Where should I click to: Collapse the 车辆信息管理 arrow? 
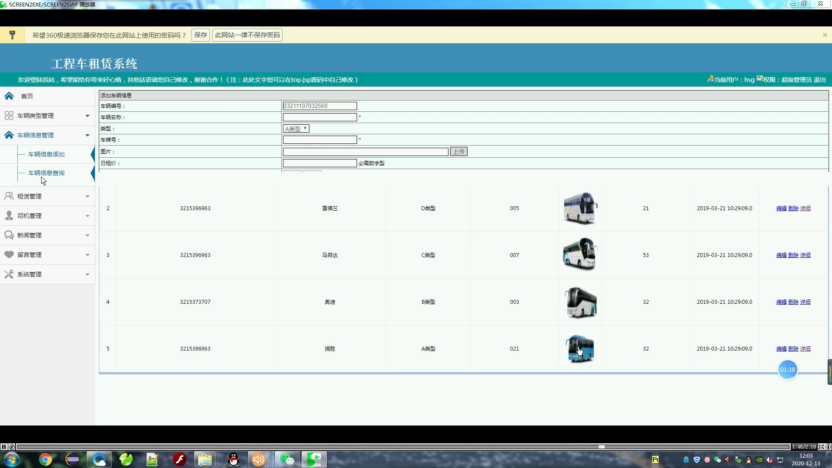pyautogui.click(x=88, y=135)
